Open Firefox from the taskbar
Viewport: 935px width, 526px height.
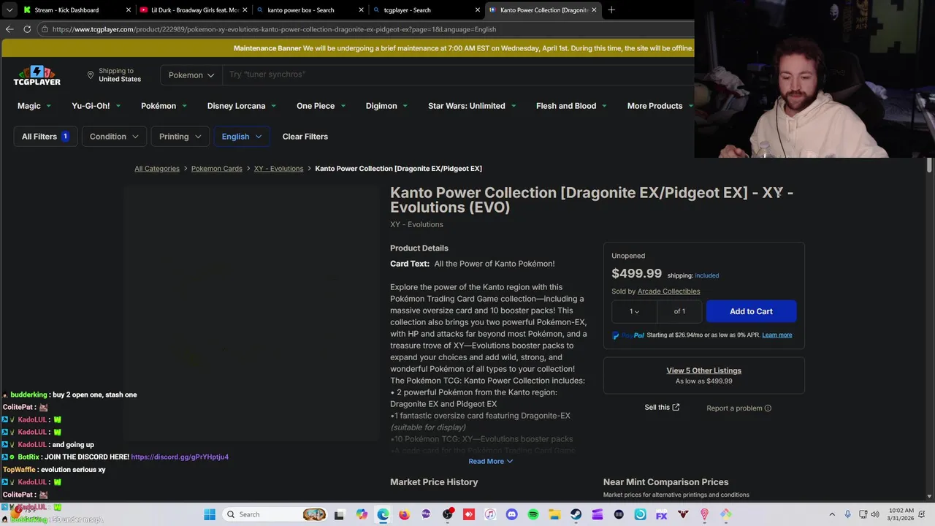[404, 514]
